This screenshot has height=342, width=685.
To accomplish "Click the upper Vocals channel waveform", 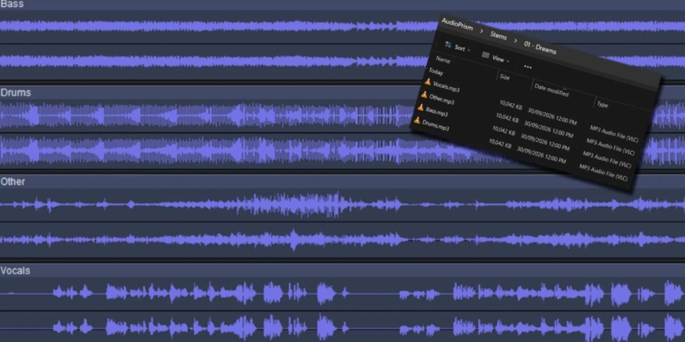I will [342, 293].
